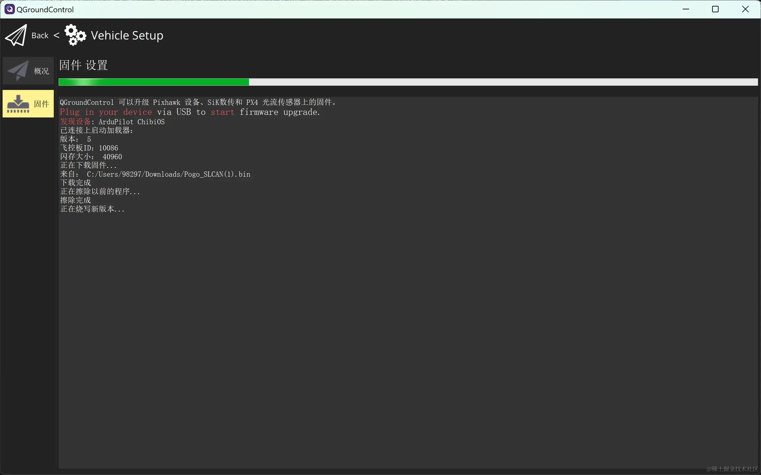Click the 固件 firmware download icon
Image resolution: width=761 pixels, height=475 pixels.
18,104
